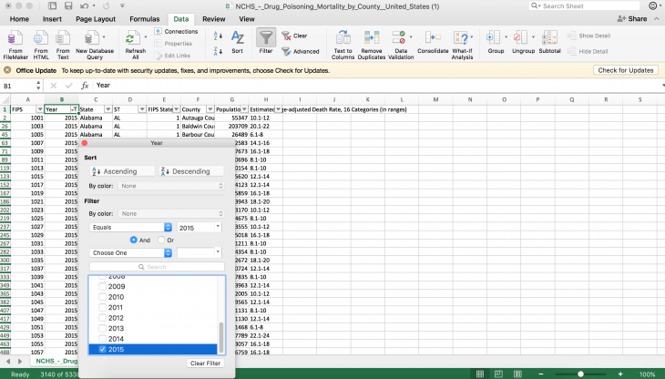Open the Equals condition dropdown

coord(131,227)
